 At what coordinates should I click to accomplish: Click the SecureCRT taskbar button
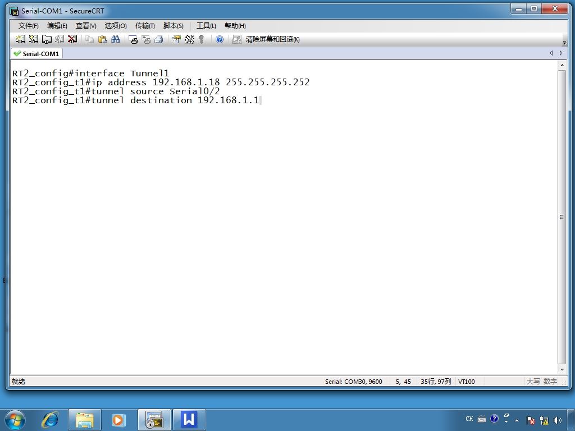coord(154,420)
